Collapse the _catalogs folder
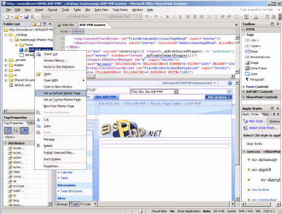 (6, 35)
